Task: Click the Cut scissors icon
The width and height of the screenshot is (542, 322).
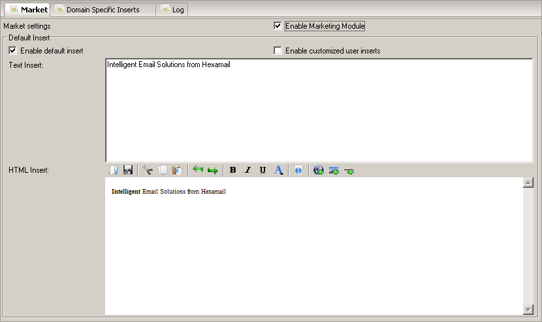Action: 148,170
